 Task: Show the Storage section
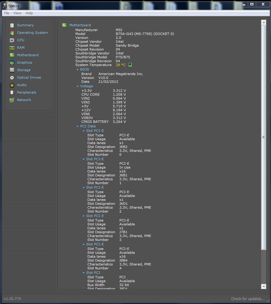pos(24,70)
